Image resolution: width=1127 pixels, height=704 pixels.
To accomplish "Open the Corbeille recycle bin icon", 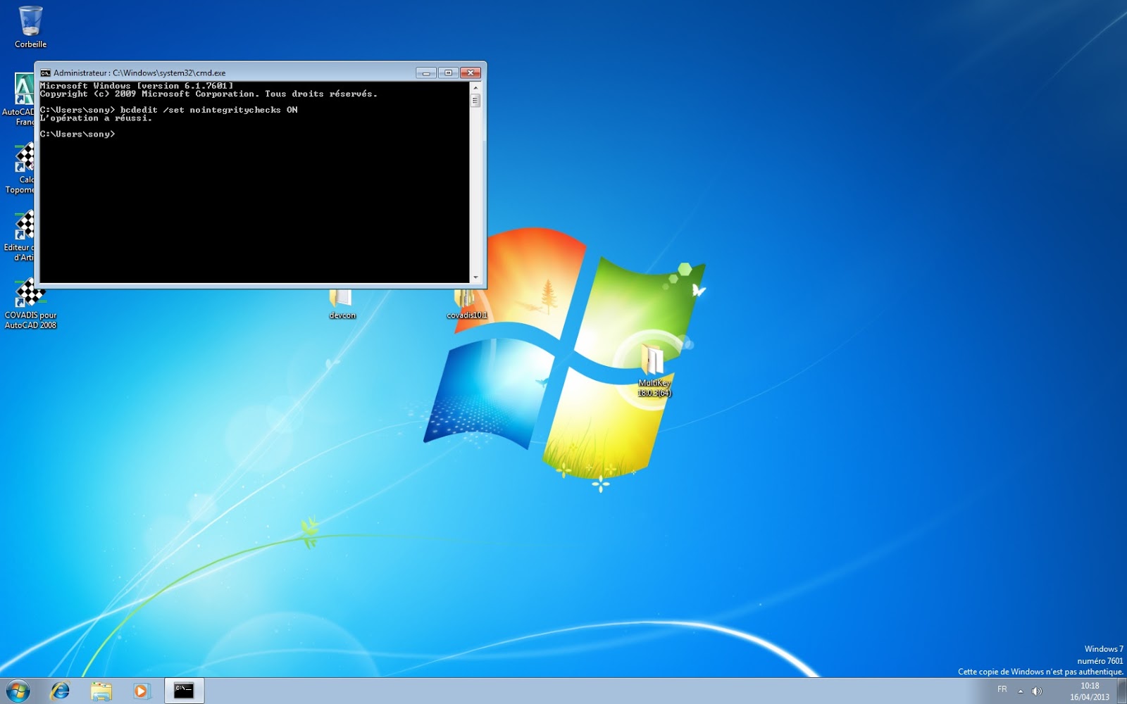I will (x=31, y=27).
